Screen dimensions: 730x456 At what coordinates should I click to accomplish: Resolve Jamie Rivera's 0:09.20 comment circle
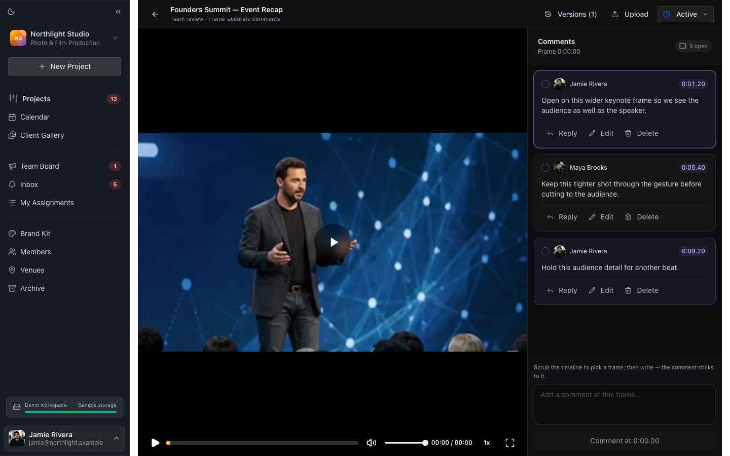545,251
